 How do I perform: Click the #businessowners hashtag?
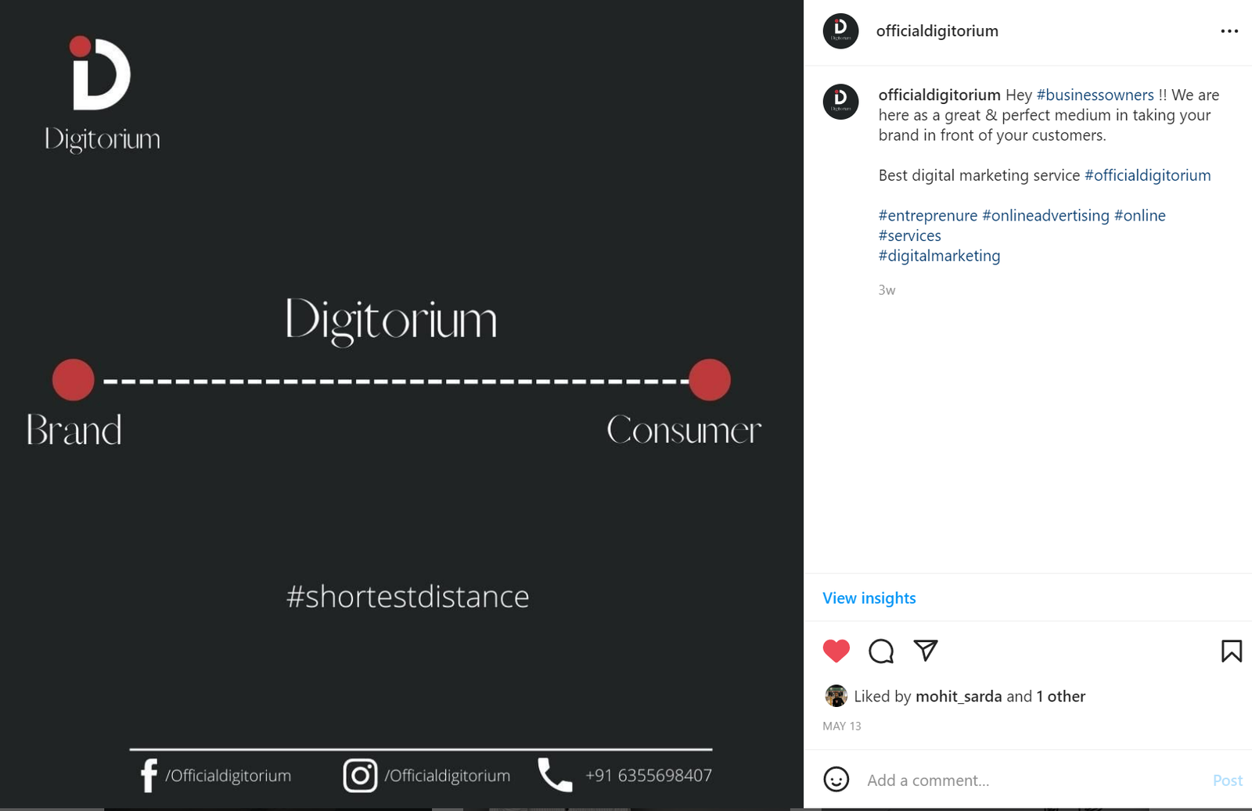pos(1095,95)
